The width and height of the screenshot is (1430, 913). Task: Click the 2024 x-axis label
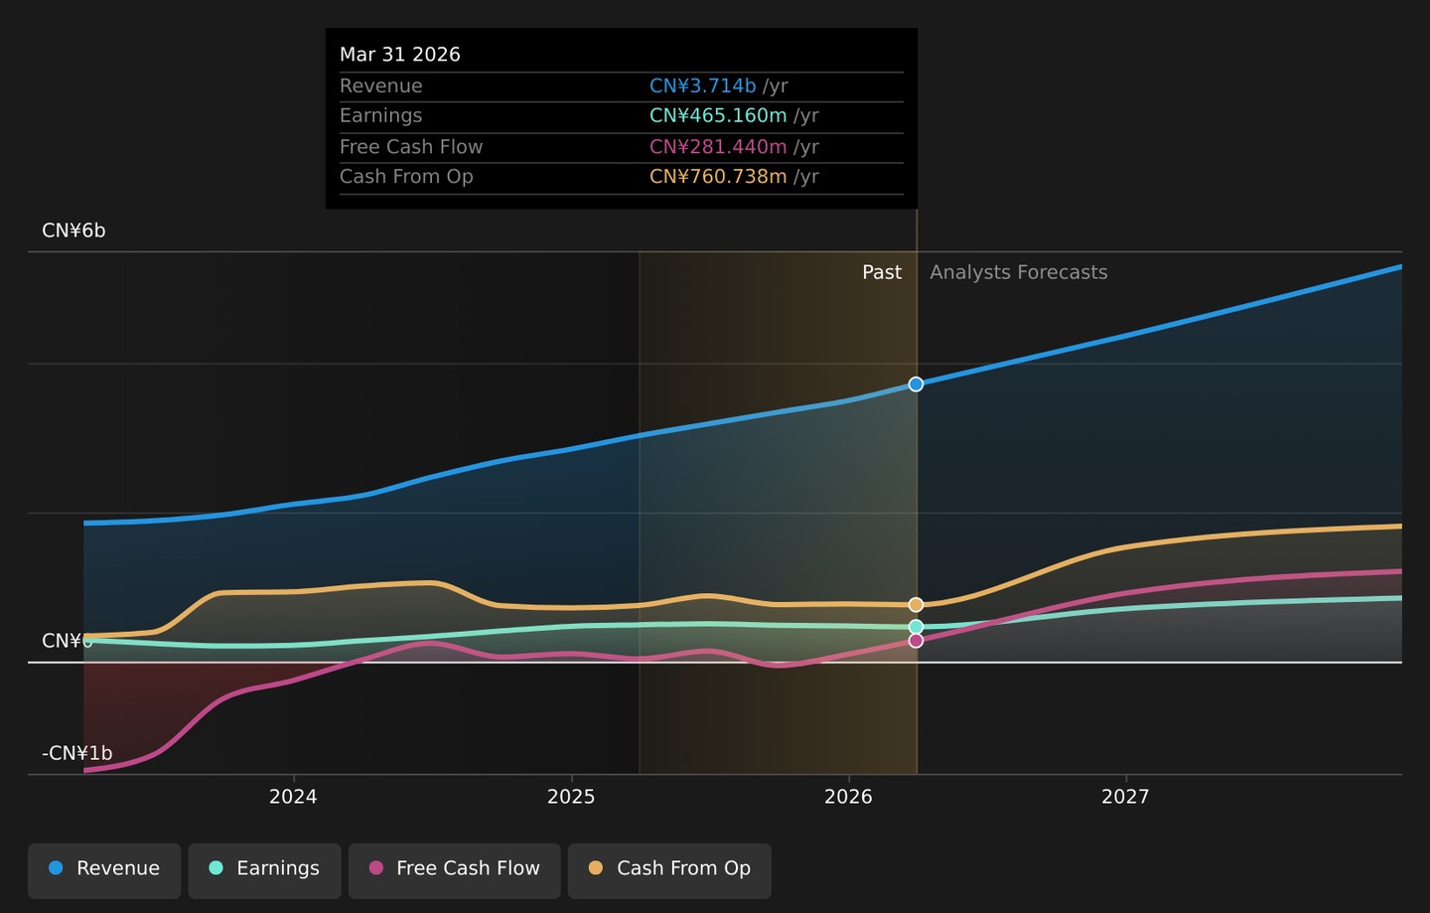point(293,797)
